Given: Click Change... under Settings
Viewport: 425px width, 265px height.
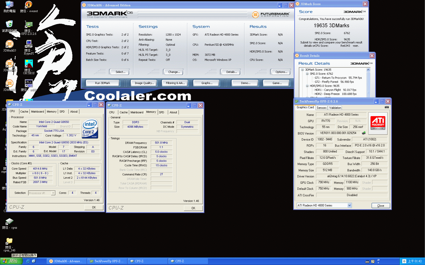Looking at the screenshot, I should click(174, 72).
